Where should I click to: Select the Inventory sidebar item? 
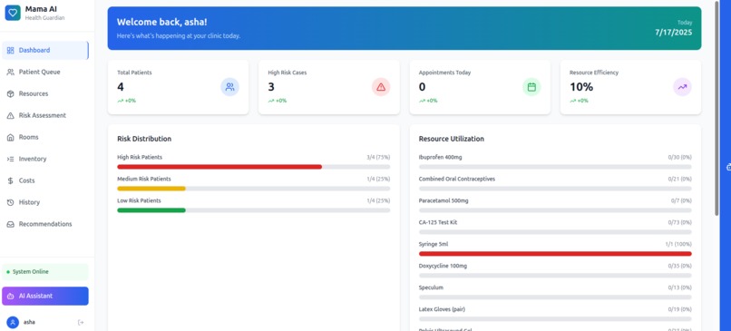pos(45,159)
